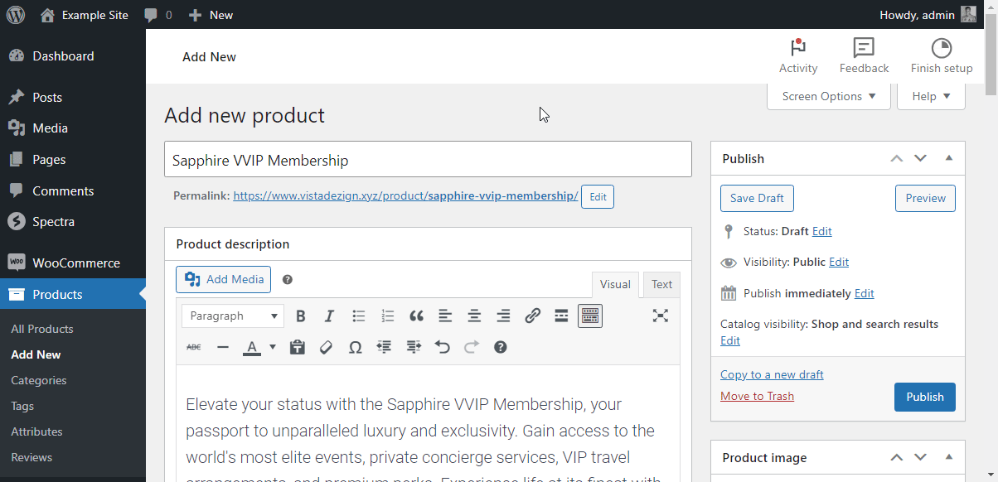Click the blue Publish button

tap(925, 397)
